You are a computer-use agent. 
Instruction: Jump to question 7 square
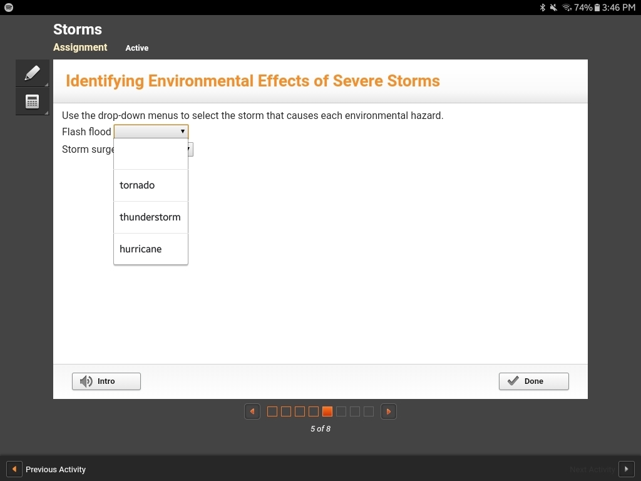coord(355,411)
